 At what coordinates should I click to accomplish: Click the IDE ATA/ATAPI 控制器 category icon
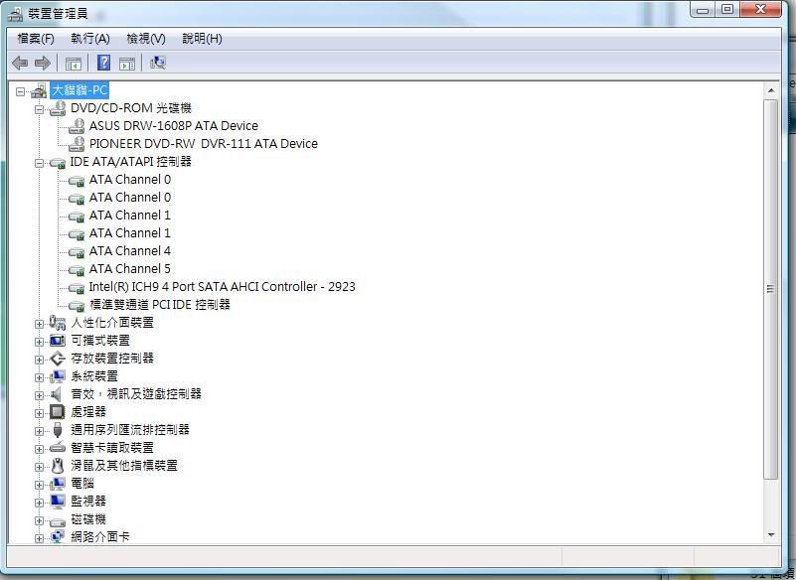(58, 163)
